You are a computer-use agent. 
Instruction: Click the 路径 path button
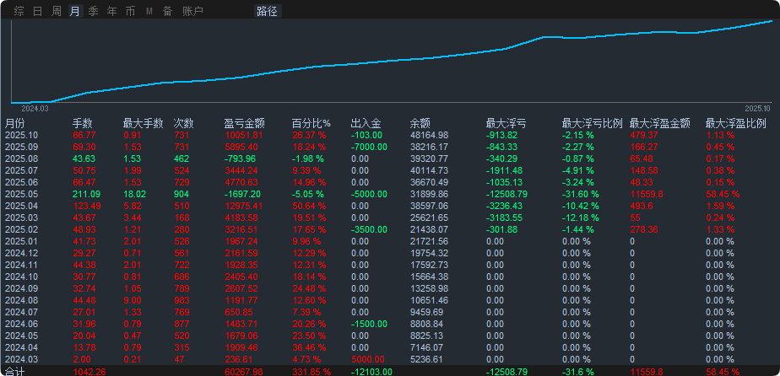pyautogui.click(x=268, y=11)
